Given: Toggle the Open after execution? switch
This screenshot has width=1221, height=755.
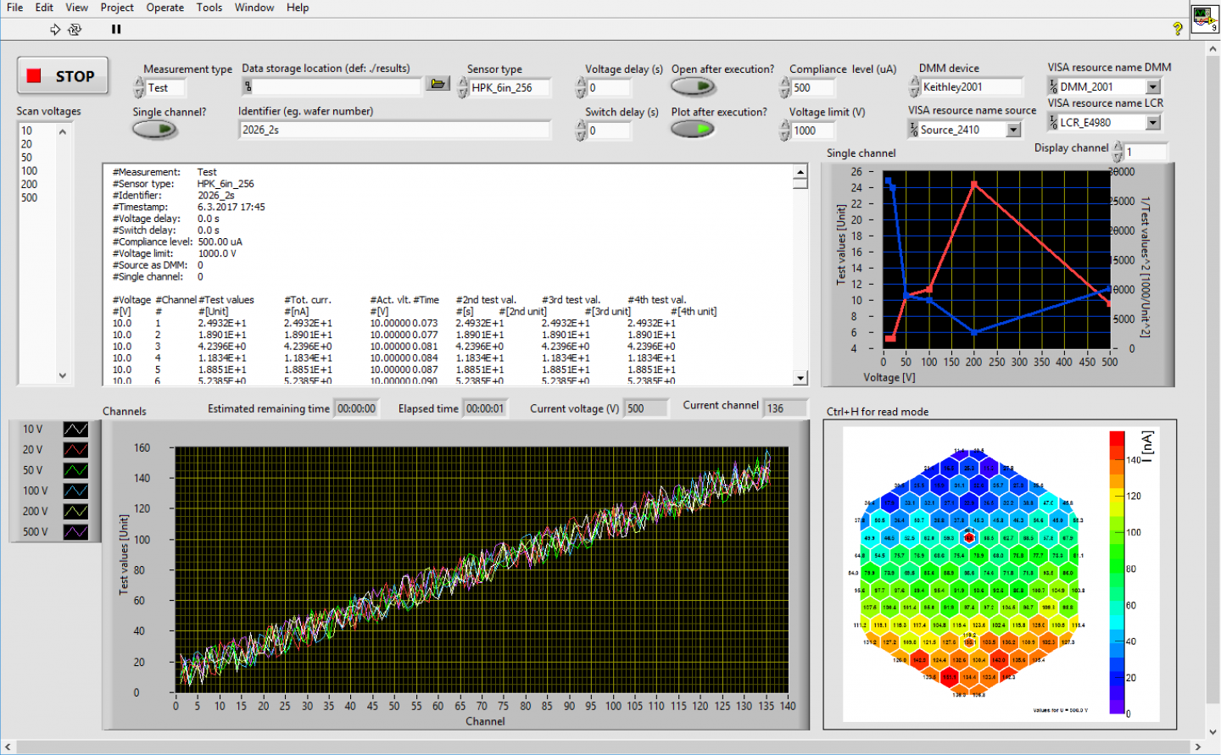Looking at the screenshot, I should coord(694,86).
